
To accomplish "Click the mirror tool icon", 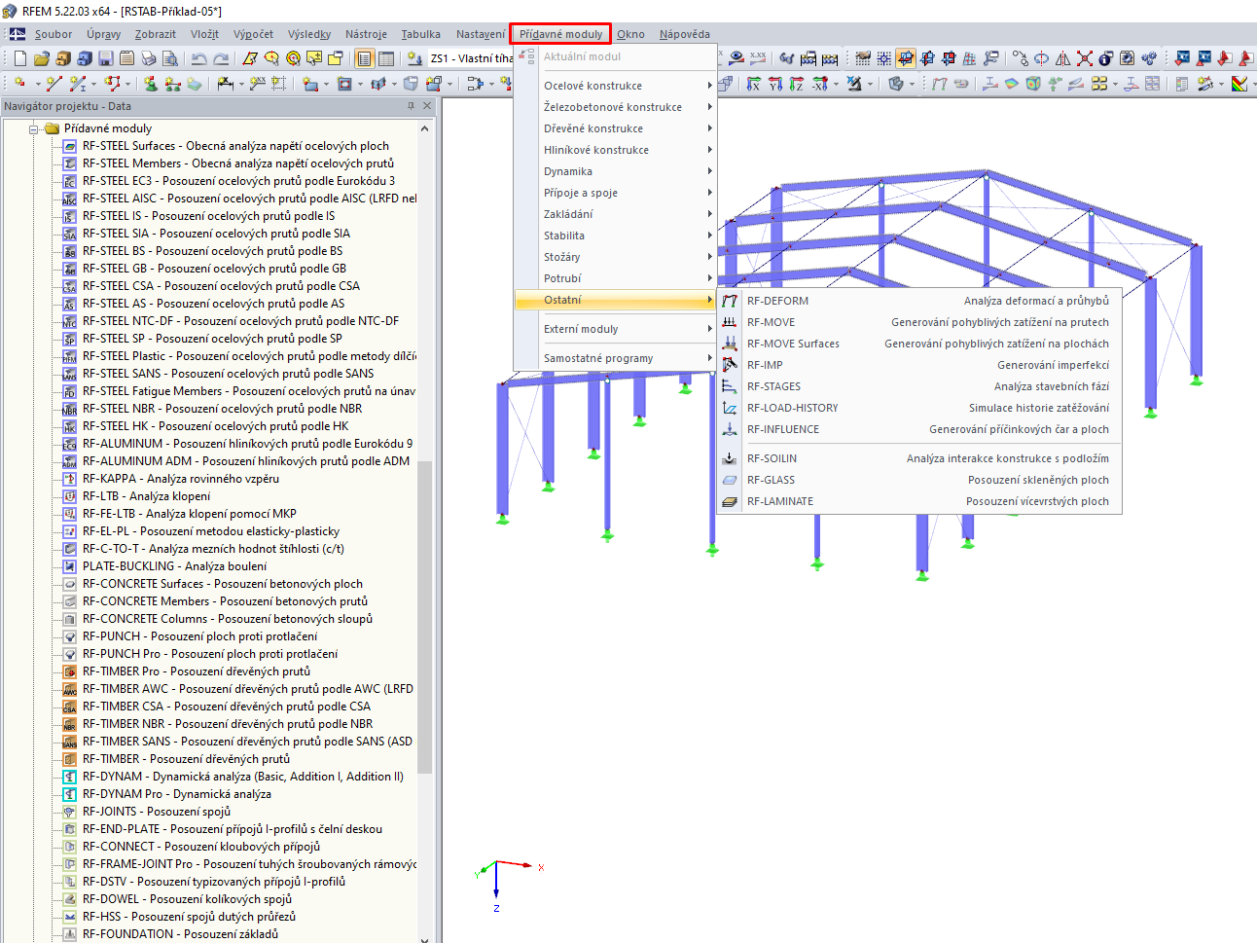I will [1063, 58].
